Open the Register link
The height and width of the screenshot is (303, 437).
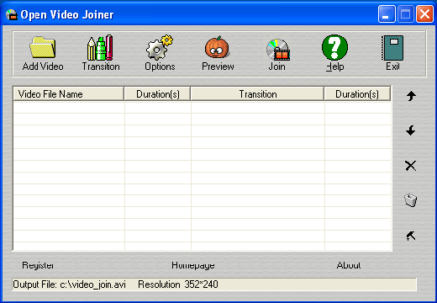tap(38, 265)
